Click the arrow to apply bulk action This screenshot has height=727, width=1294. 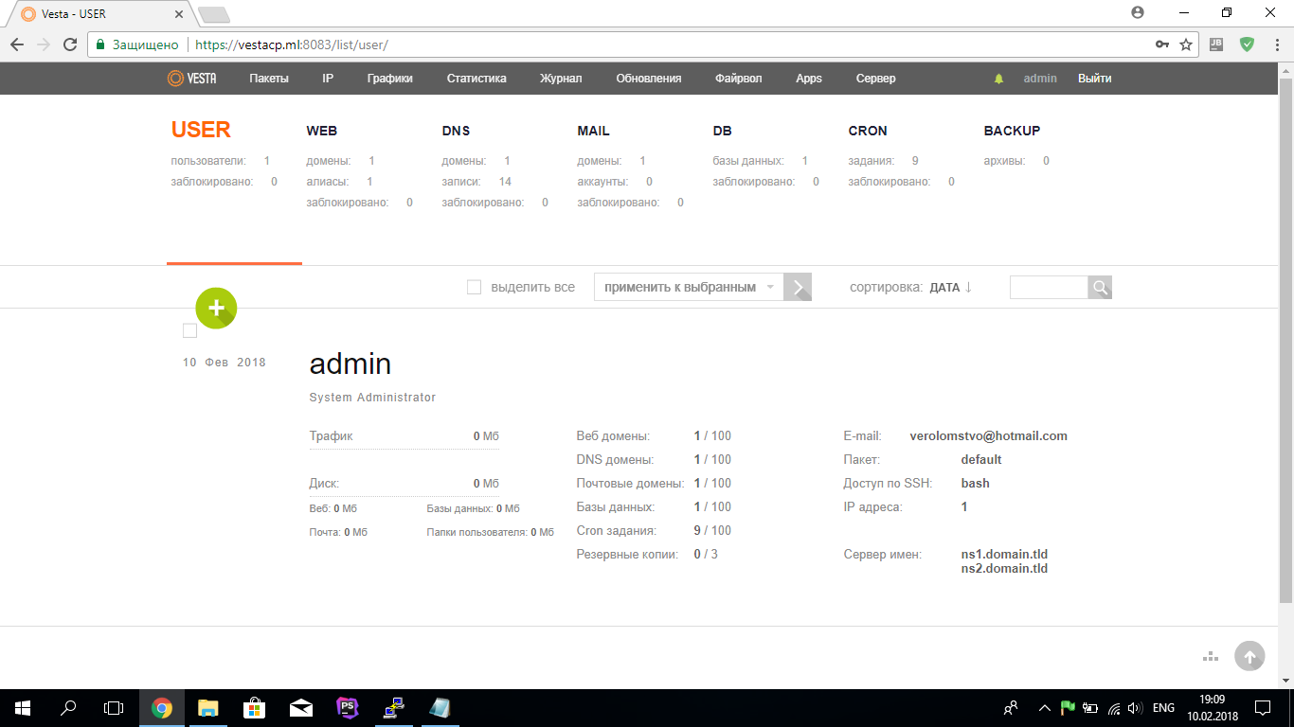pyautogui.click(x=798, y=288)
